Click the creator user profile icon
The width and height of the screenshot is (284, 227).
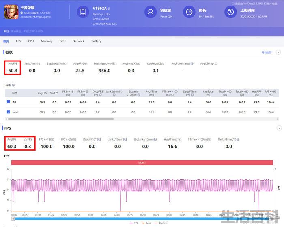coord(151,12)
